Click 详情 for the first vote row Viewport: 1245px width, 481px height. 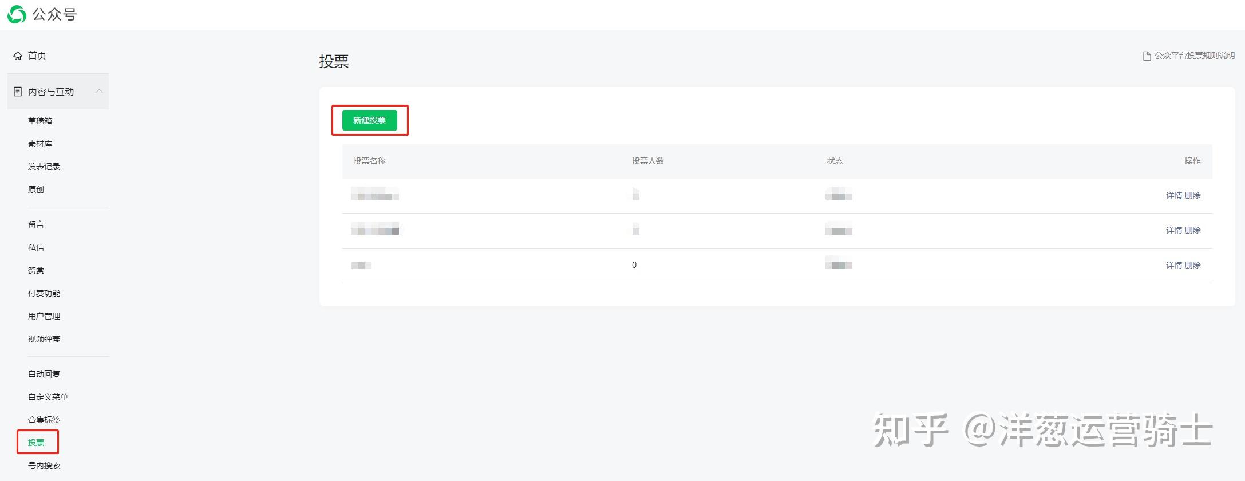[x=1173, y=195]
